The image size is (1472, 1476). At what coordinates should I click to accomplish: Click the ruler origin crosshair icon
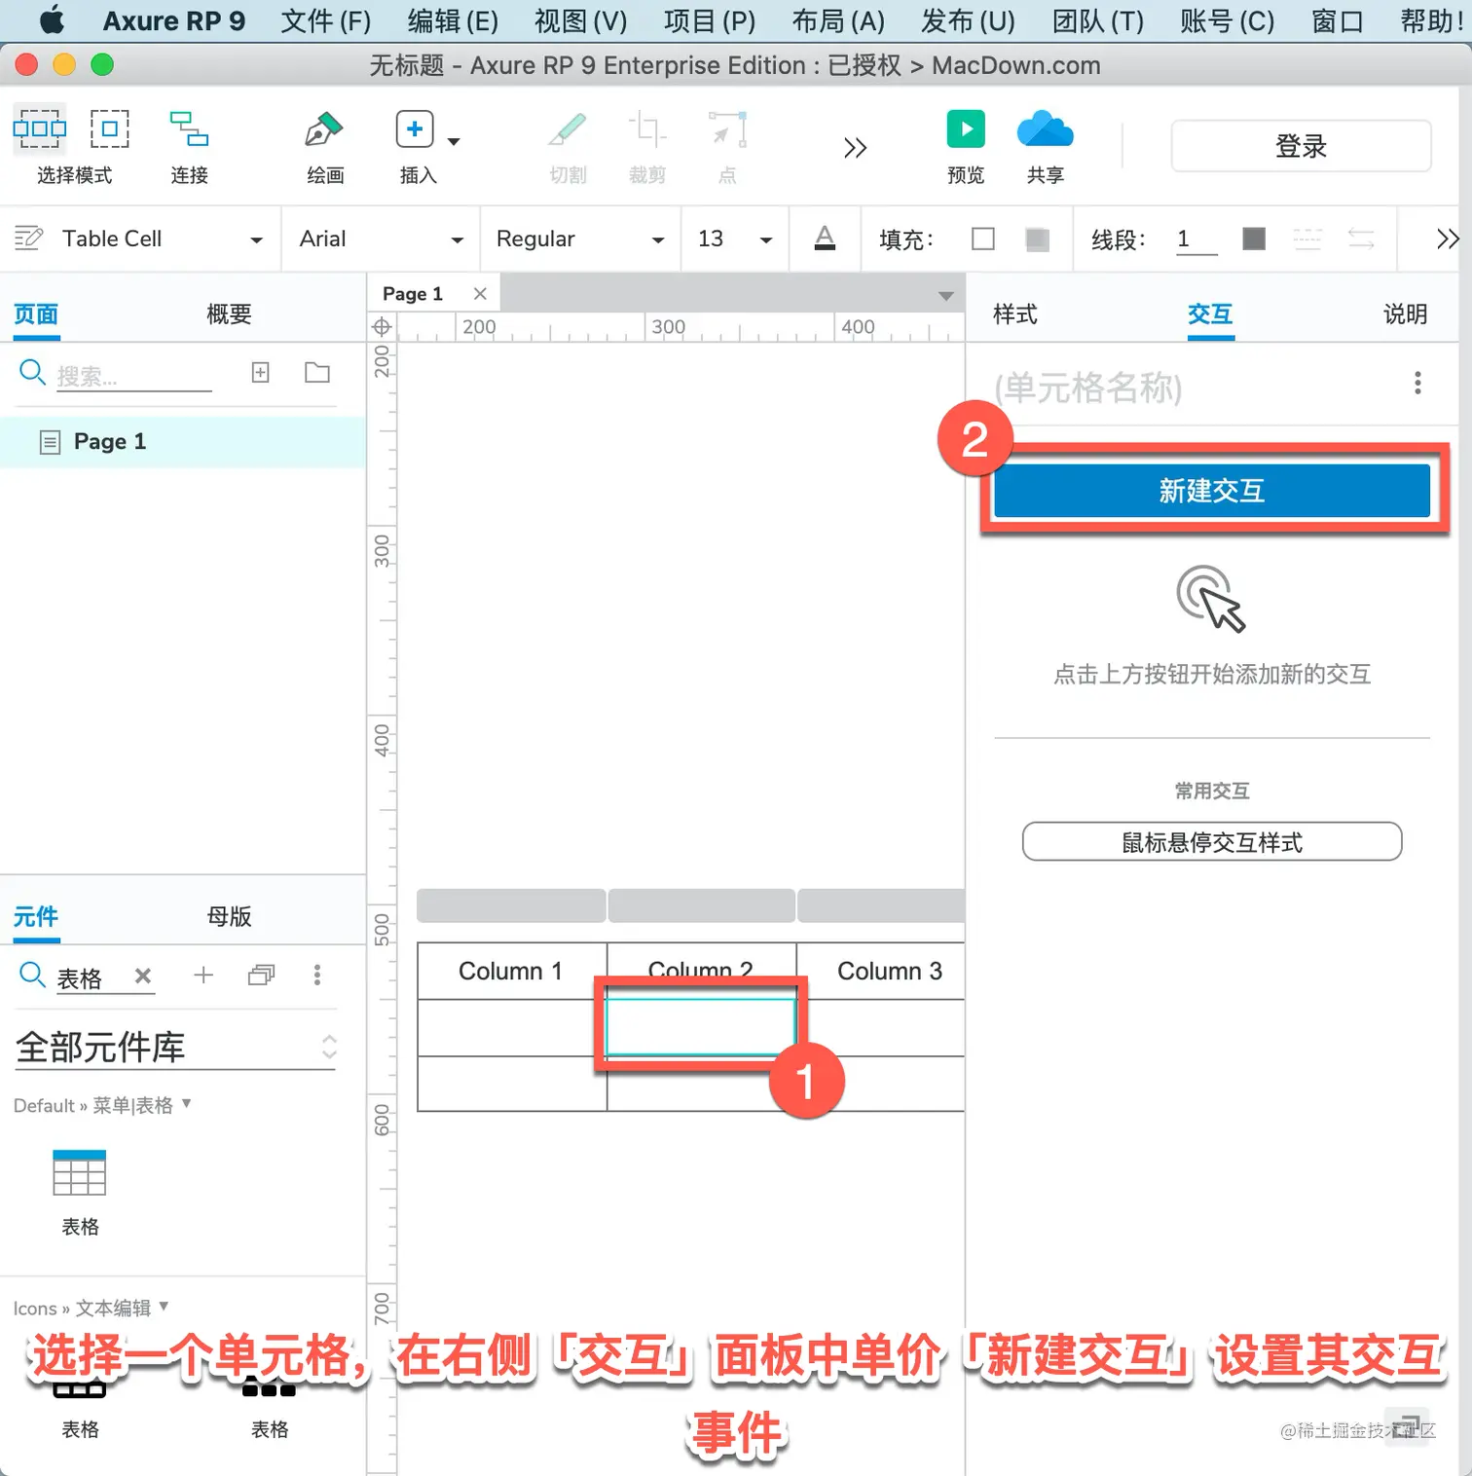click(x=382, y=327)
